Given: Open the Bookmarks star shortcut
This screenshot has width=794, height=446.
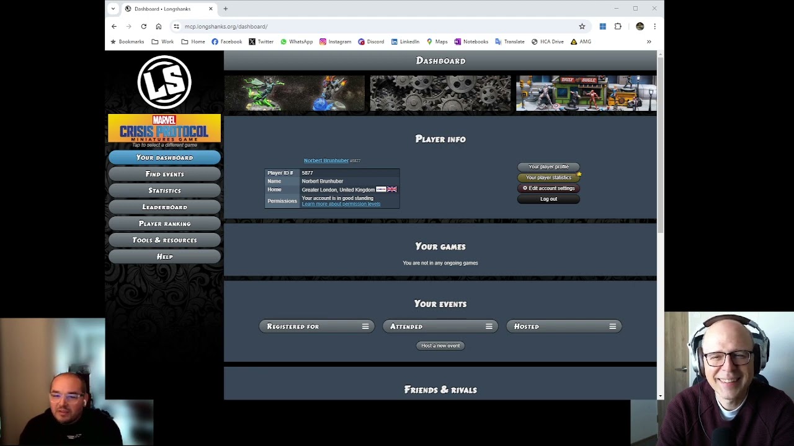Looking at the screenshot, I should pyautogui.click(x=127, y=42).
